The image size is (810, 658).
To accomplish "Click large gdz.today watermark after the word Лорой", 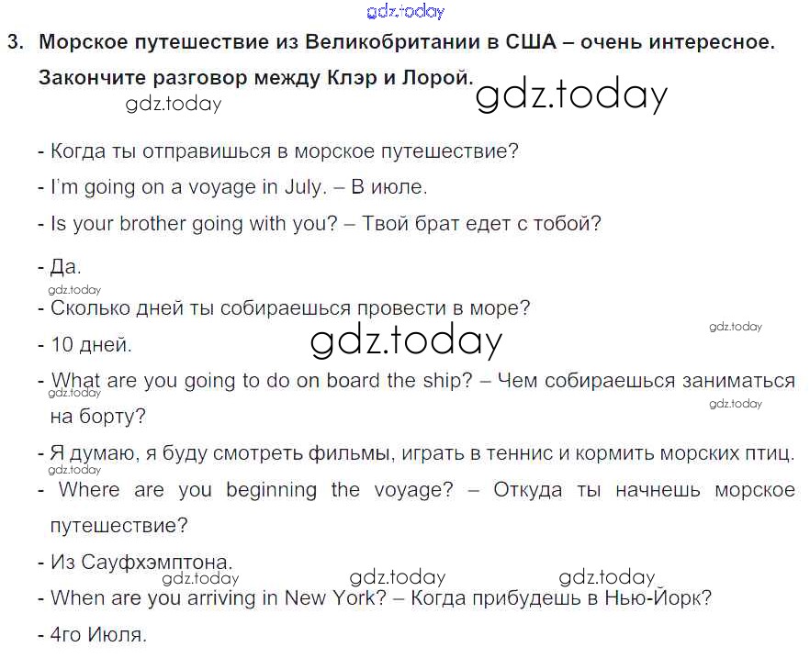I will pyautogui.click(x=571, y=95).
